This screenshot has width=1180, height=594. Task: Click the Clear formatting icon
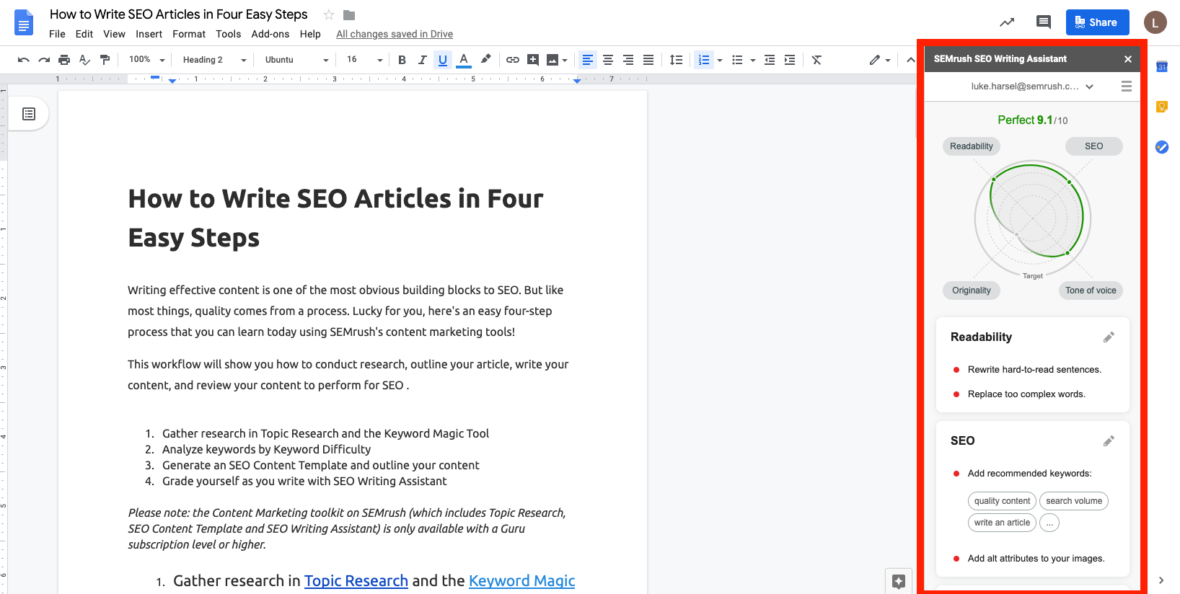[816, 60]
